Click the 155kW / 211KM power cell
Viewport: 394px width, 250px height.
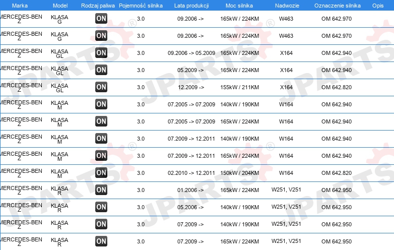(x=239, y=87)
